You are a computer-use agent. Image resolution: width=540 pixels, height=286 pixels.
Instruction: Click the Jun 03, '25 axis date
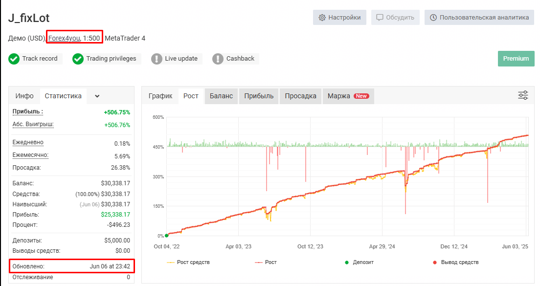[x=515, y=246]
